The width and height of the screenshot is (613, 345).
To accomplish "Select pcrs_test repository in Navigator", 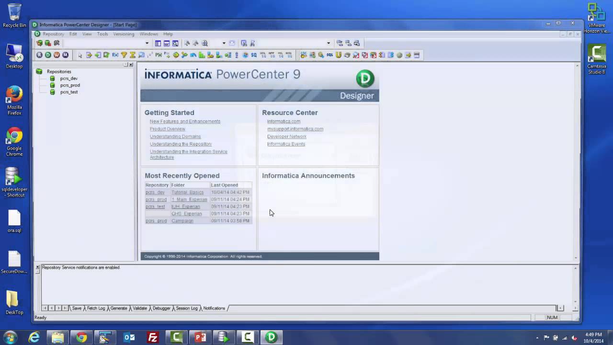I will (68, 92).
